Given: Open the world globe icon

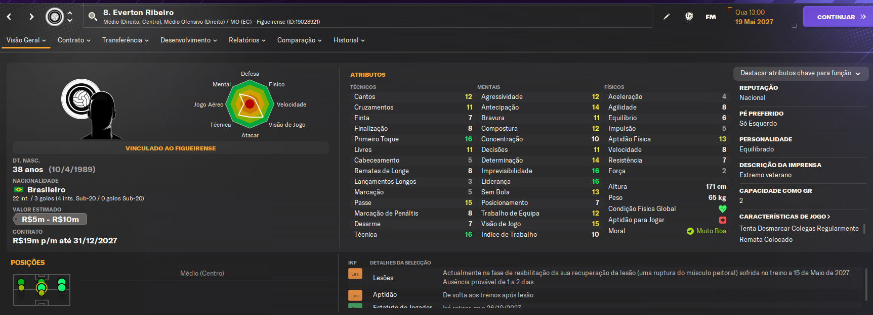Looking at the screenshot, I should [x=689, y=17].
